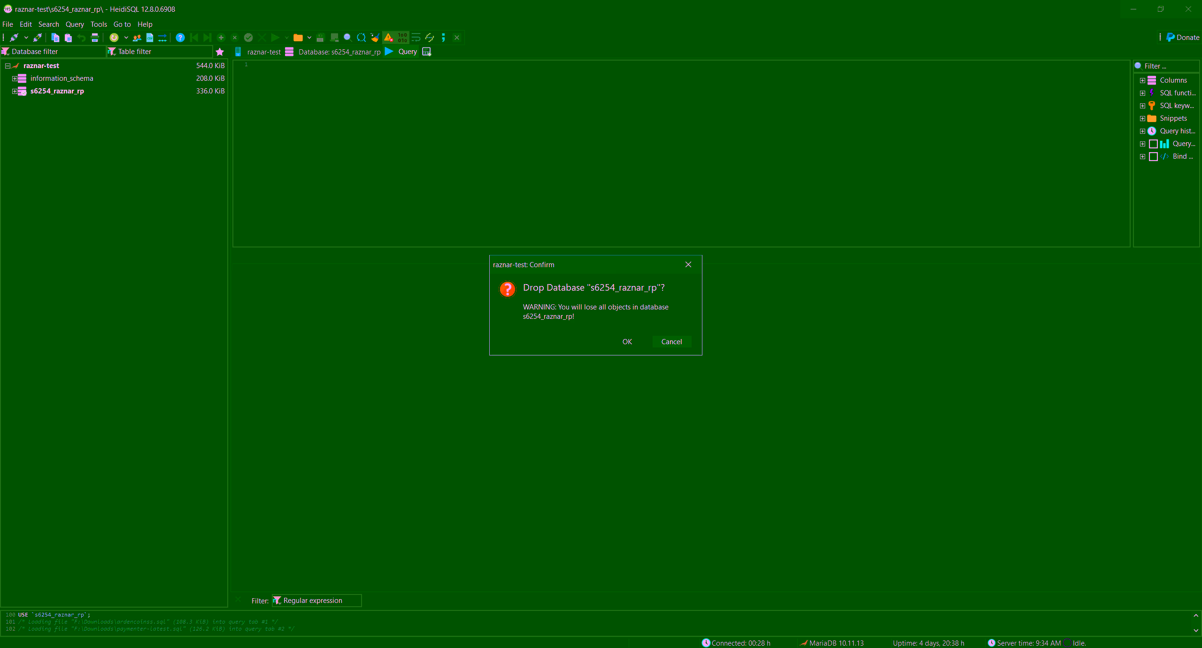
Task: Click the helpers Filter search field
Action: (x=1166, y=66)
